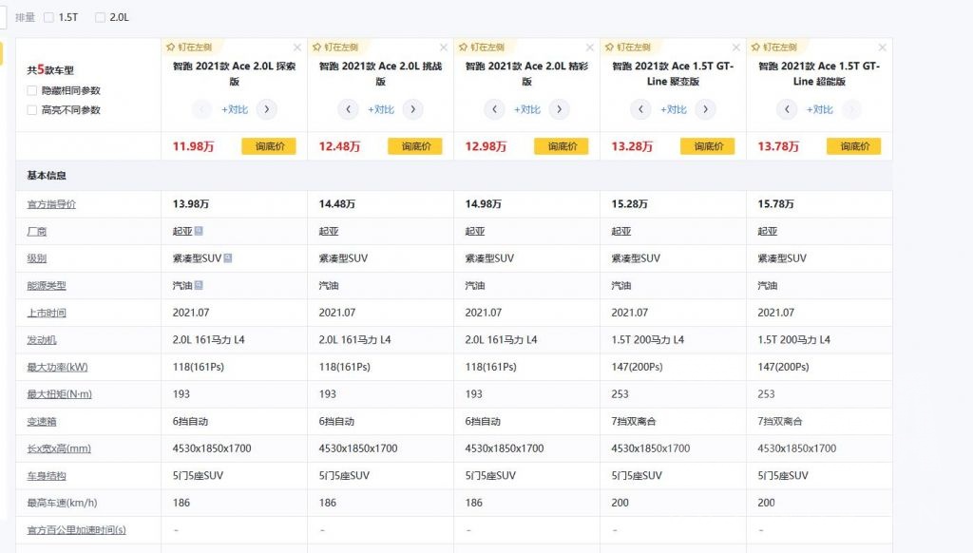Screen dimensions: 973x553
Task: Check the 1.5T displacement filter
Action: tap(49, 17)
